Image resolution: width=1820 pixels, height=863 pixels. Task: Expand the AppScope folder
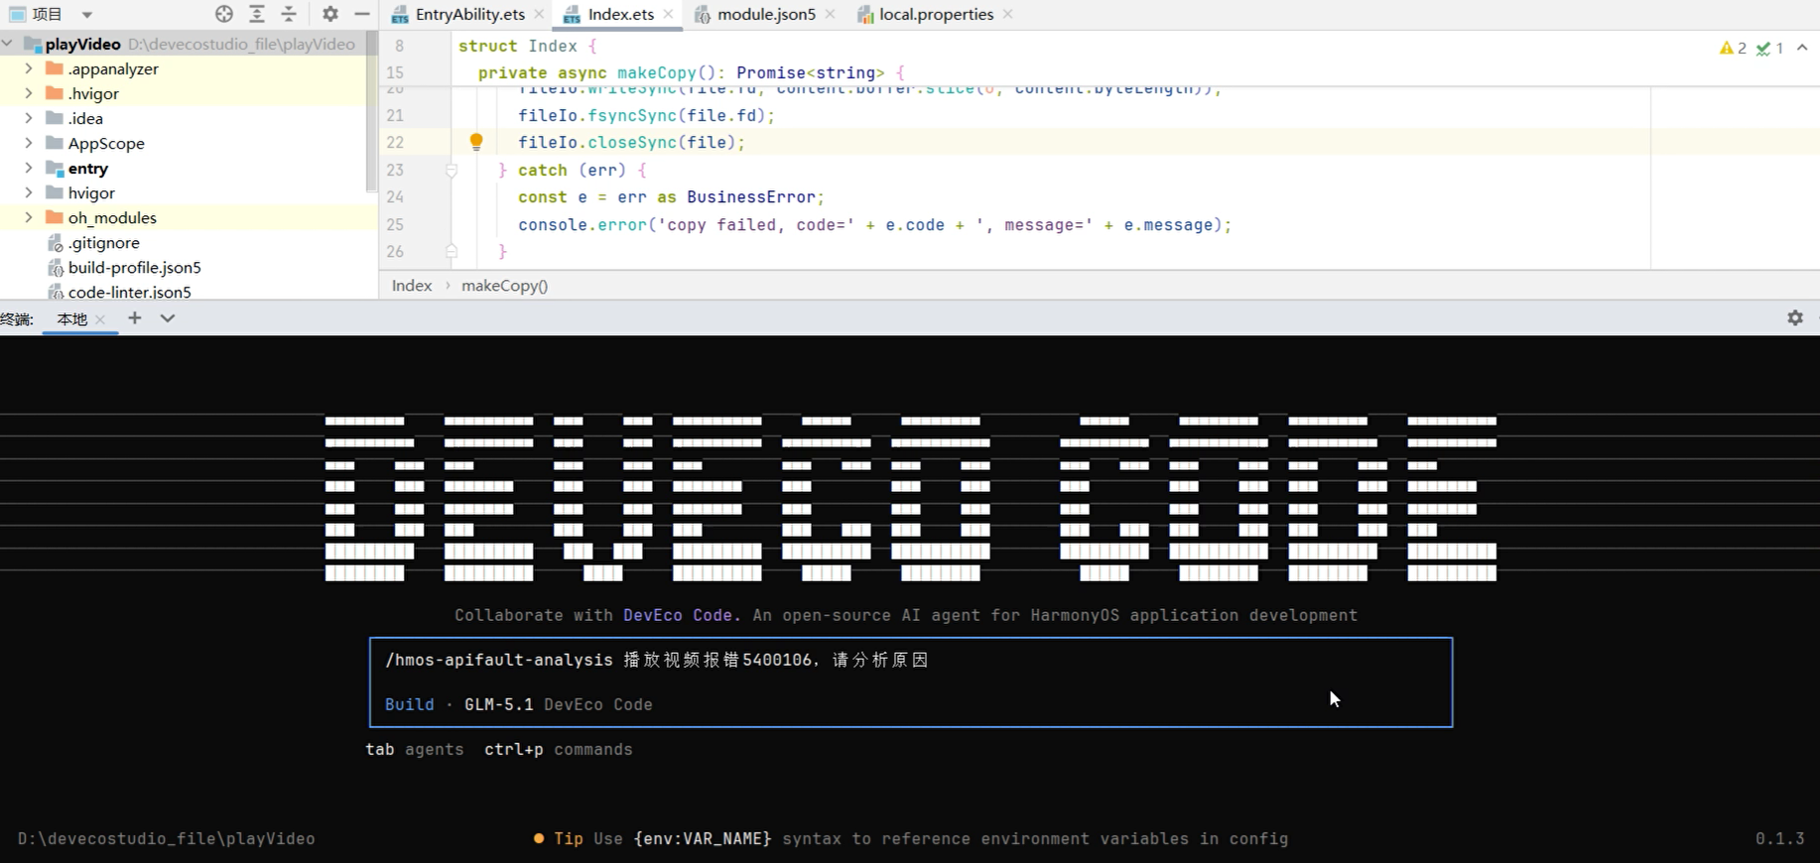[x=29, y=143]
